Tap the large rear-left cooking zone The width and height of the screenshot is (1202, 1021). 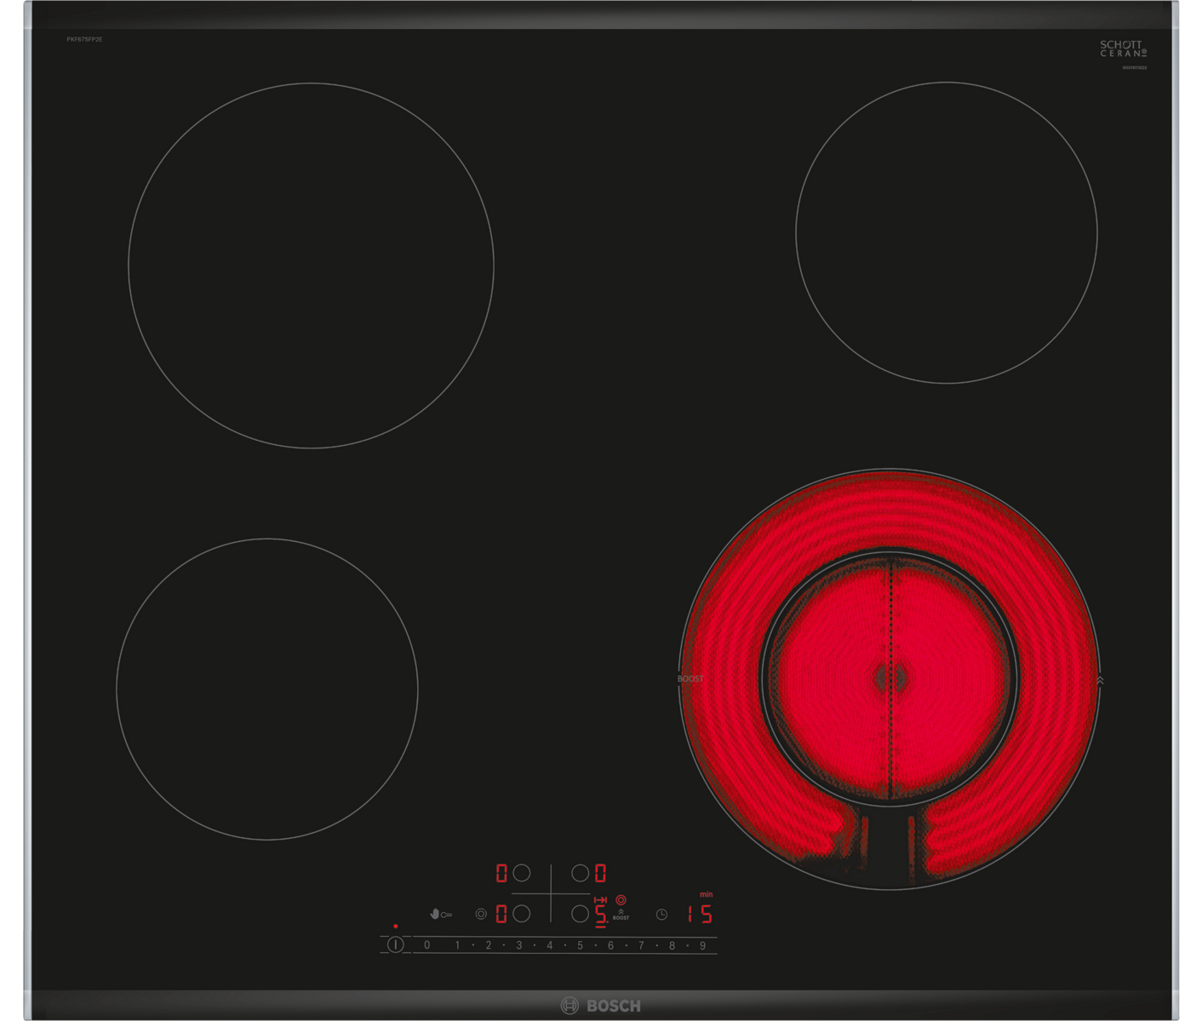[x=311, y=265]
